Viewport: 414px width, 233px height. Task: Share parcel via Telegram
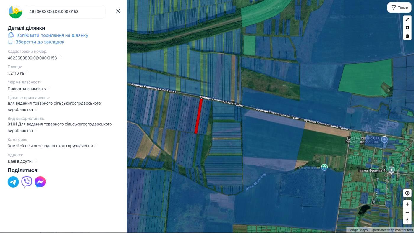pyautogui.click(x=13, y=182)
